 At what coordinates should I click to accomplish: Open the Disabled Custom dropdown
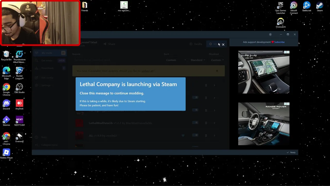point(217,60)
